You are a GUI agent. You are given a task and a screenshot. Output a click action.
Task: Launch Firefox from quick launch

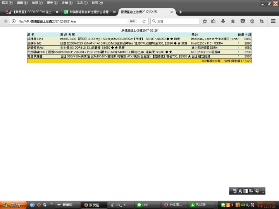(x=39, y=205)
